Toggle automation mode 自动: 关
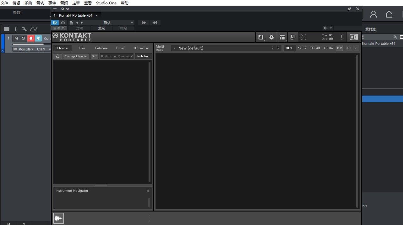Viewport: 403px width, 225px height. click(x=59, y=28)
